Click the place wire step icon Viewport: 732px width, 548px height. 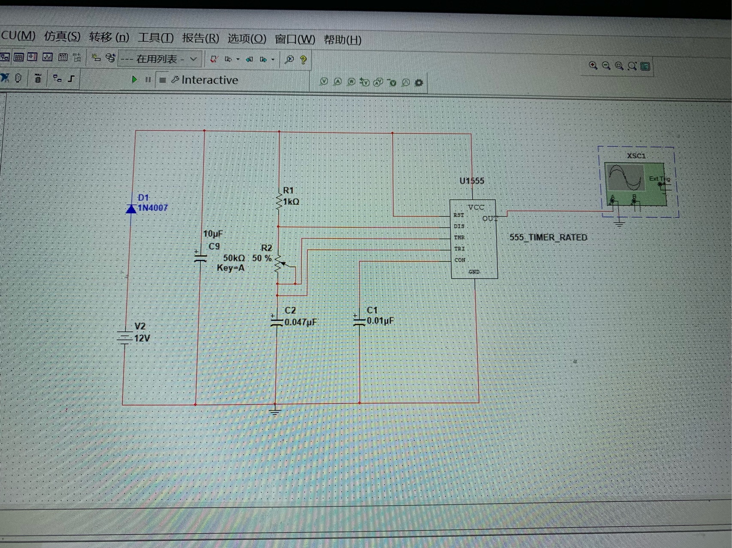pos(71,78)
